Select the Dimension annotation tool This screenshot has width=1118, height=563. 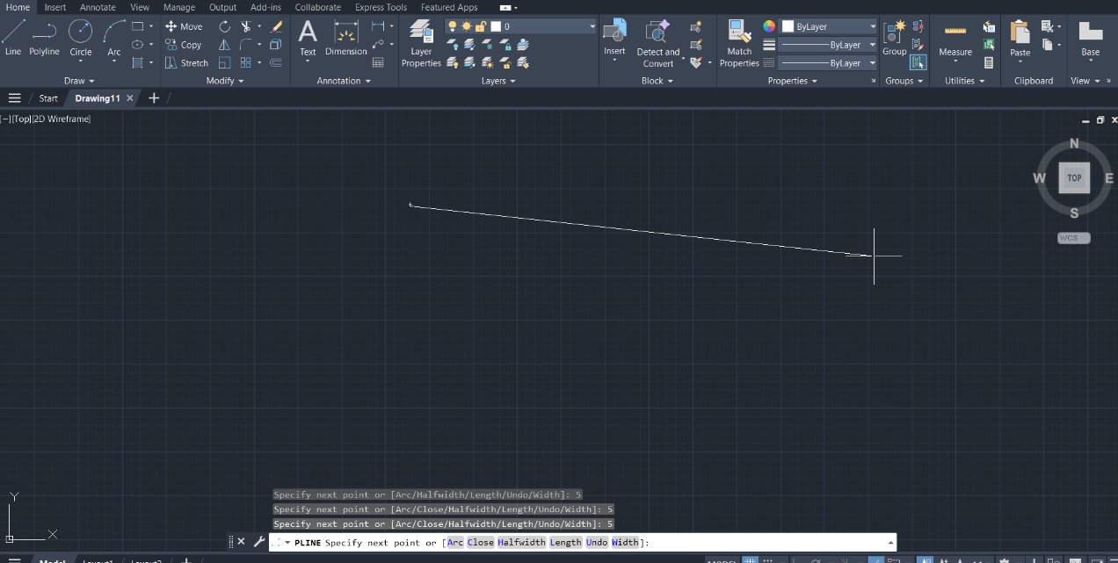[x=345, y=39]
